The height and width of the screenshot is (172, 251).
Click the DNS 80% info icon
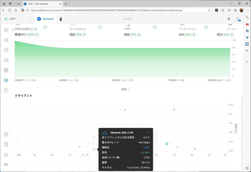(194, 34)
